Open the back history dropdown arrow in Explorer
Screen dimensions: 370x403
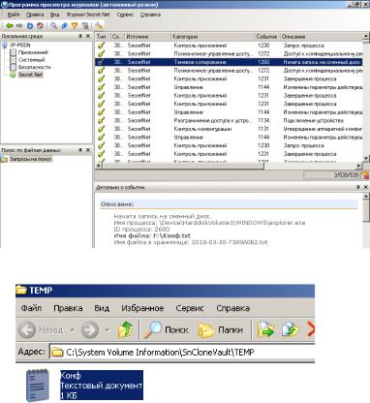click(73, 330)
